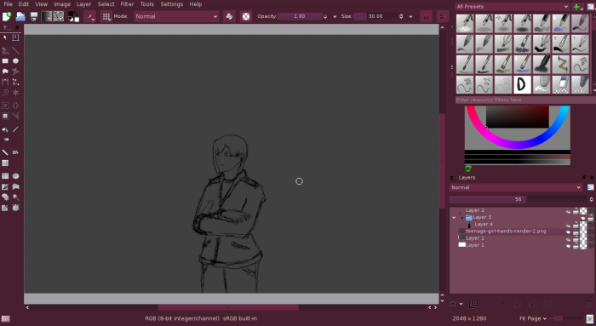Create a new document from toolbar icon

(7, 16)
